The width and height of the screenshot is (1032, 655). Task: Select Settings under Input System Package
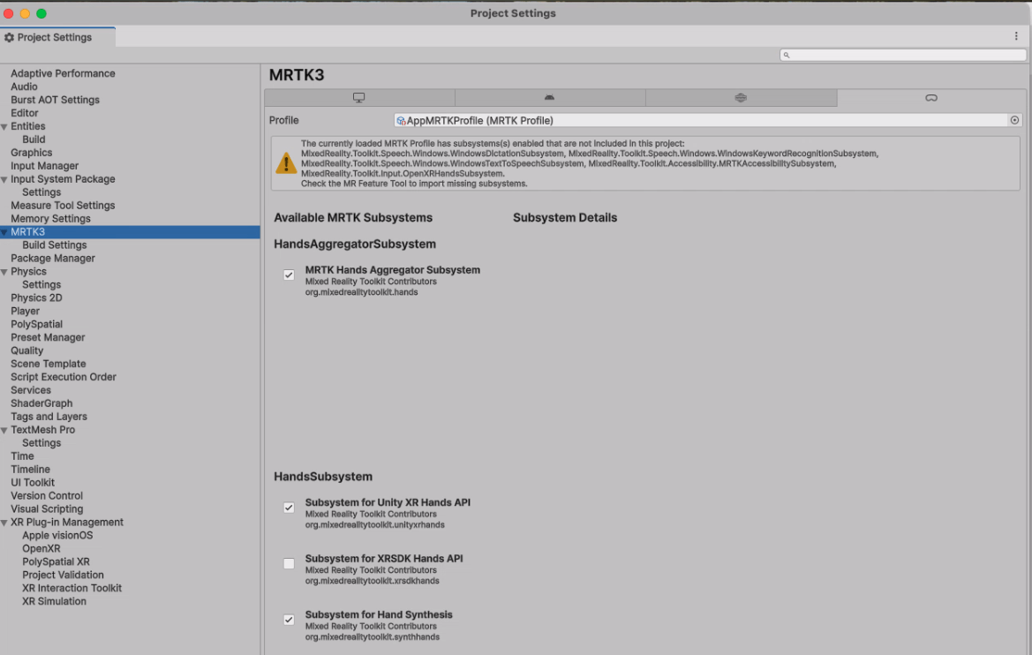pyautogui.click(x=41, y=192)
